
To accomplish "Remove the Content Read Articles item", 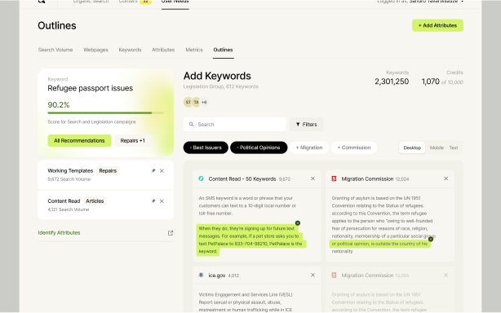I will [x=162, y=201].
